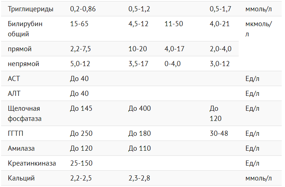The image size is (285, 187).
Task: Select the Амилаза row label
Action: pos(21,149)
